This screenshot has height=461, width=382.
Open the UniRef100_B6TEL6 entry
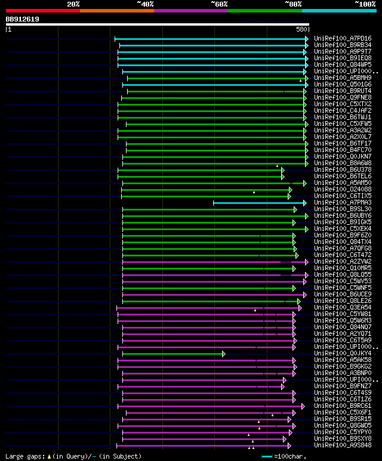click(x=343, y=176)
